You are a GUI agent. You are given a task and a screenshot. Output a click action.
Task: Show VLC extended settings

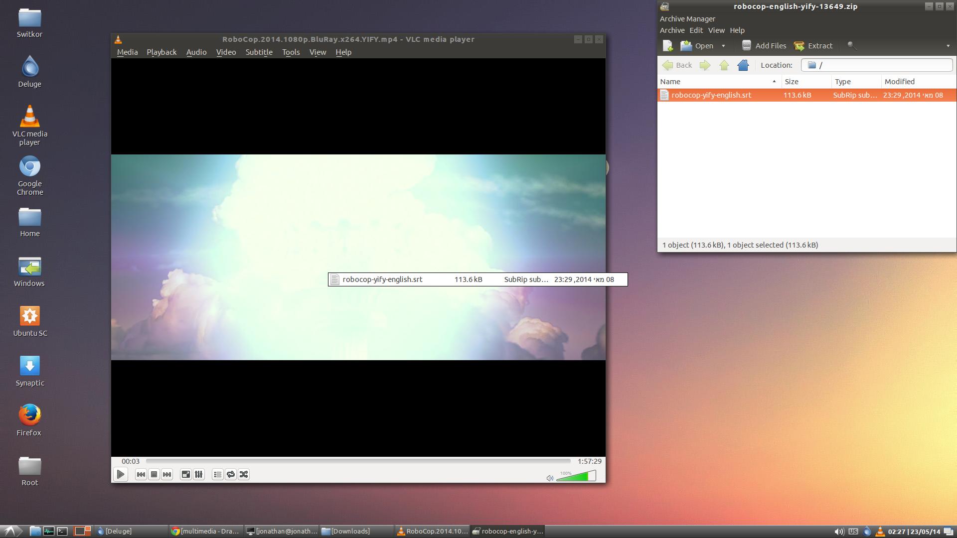pos(198,474)
